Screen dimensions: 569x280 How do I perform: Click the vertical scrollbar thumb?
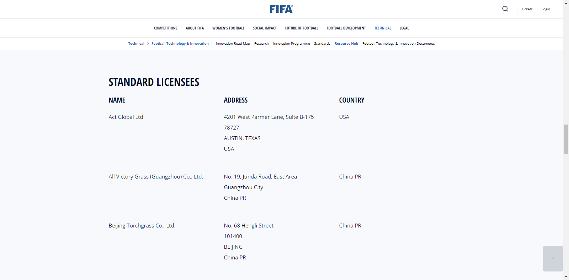click(566, 139)
